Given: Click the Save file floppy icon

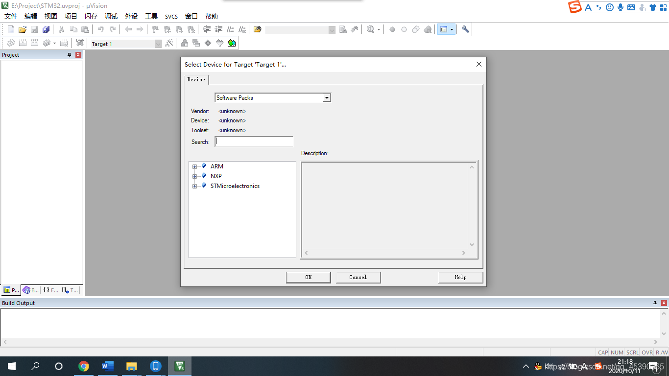Looking at the screenshot, I should 34,29.
